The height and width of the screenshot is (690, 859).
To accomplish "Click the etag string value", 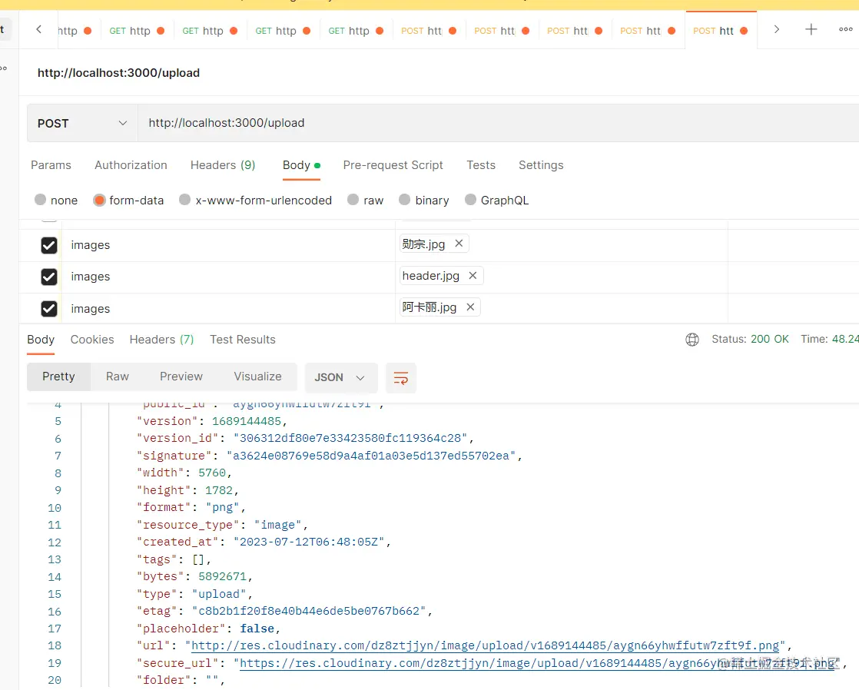I will tap(309, 611).
